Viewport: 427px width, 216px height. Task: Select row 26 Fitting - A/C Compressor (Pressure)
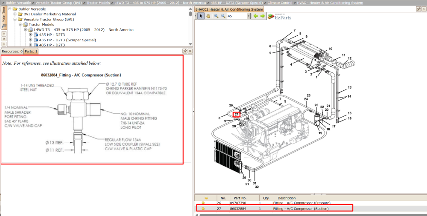[x=310, y=203]
